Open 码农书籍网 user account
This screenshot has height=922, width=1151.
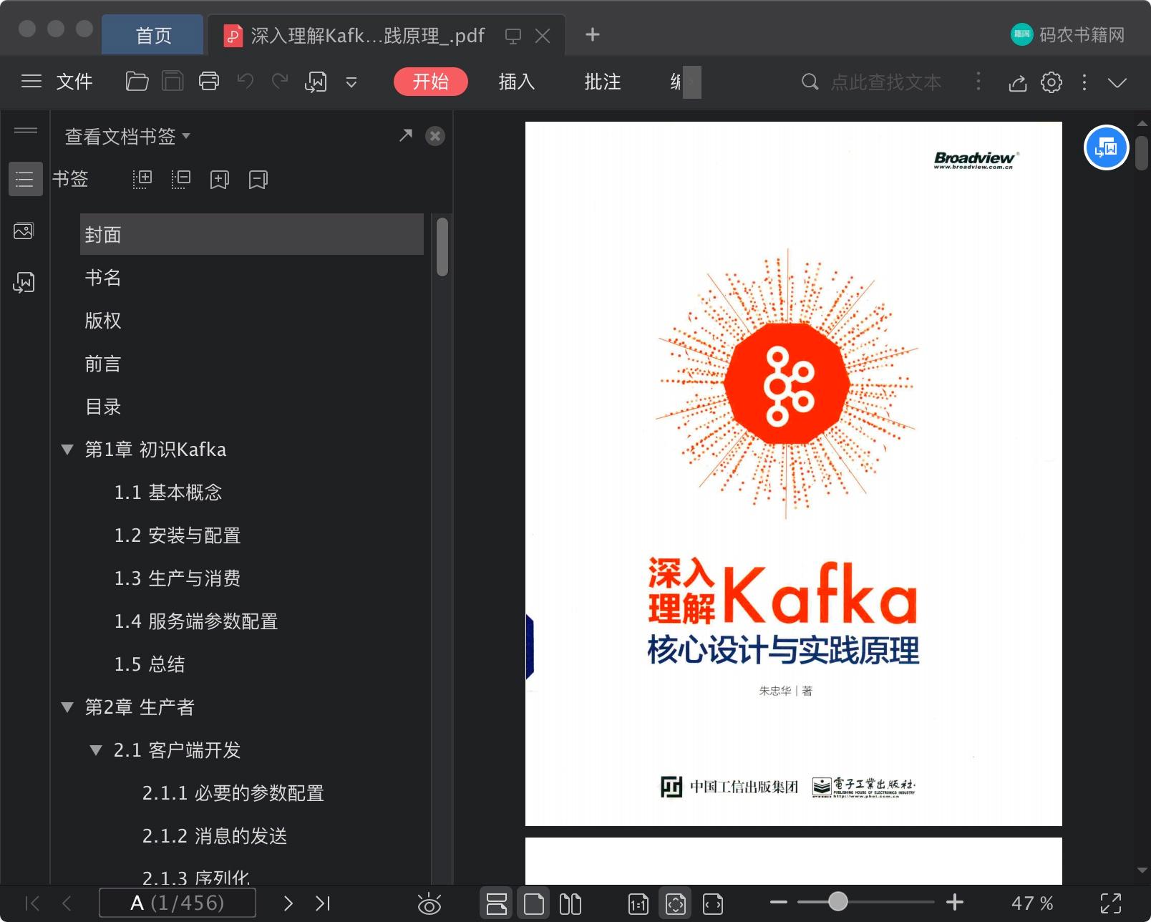tap(1068, 34)
